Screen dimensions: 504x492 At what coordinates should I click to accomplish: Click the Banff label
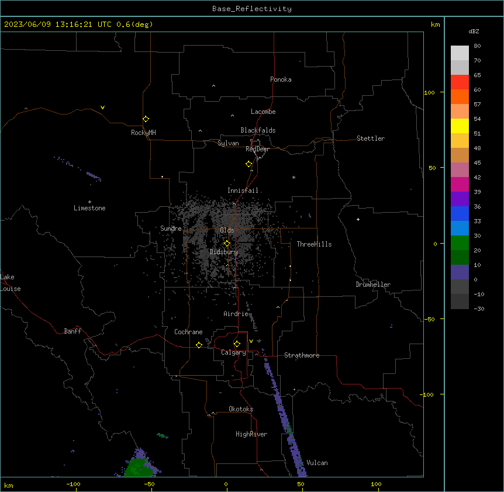pos(73,331)
